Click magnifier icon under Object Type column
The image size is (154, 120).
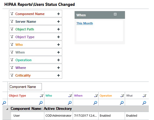41,102
